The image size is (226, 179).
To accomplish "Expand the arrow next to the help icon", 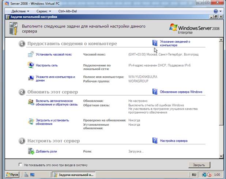I will click(221, 11).
